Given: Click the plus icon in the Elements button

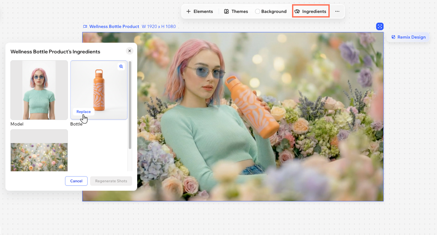Looking at the screenshot, I should [189, 12].
